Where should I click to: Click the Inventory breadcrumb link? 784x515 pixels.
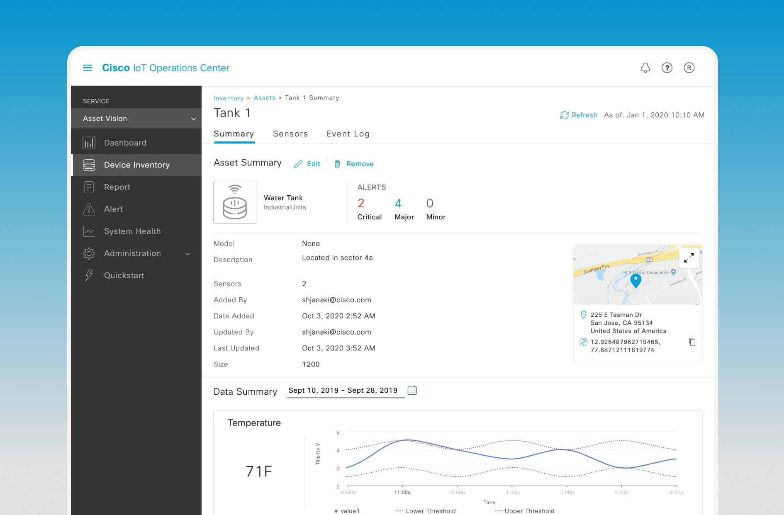[x=229, y=98]
